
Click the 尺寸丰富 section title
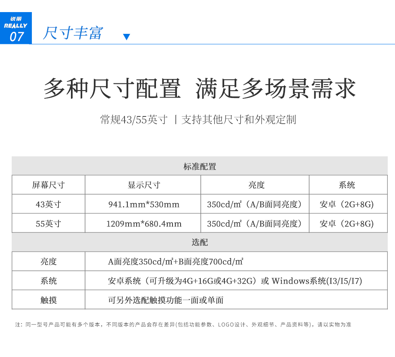click(73, 33)
